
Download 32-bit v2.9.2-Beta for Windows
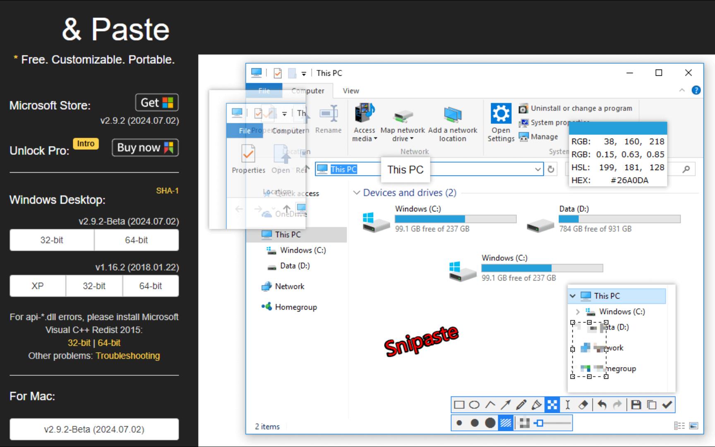click(x=52, y=240)
